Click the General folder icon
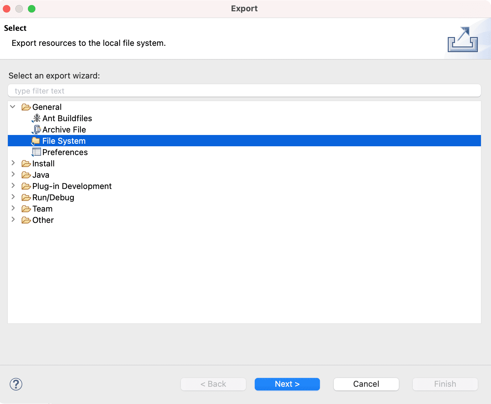Viewport: 491px width, 404px height. [26, 107]
